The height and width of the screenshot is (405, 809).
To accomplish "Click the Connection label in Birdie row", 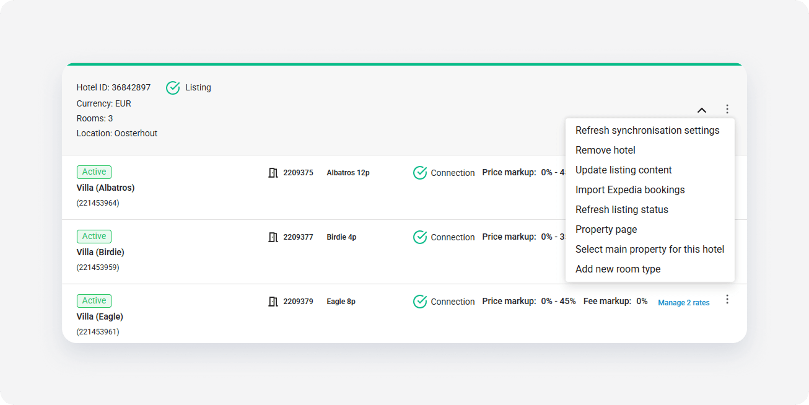I will 453,237.
